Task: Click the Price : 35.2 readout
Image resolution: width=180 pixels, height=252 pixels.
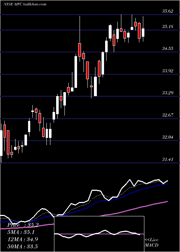Action: tap(23, 225)
